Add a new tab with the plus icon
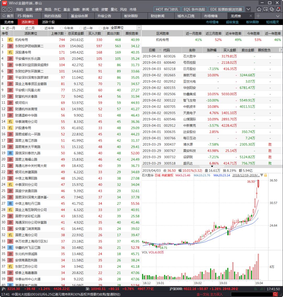Viewport: 283px width, 297px height. [258, 16]
